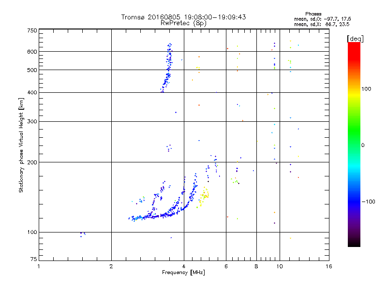Screen dimensions: 387x290
Task: Click the x-axis tick label '16'
Action: point(329,266)
